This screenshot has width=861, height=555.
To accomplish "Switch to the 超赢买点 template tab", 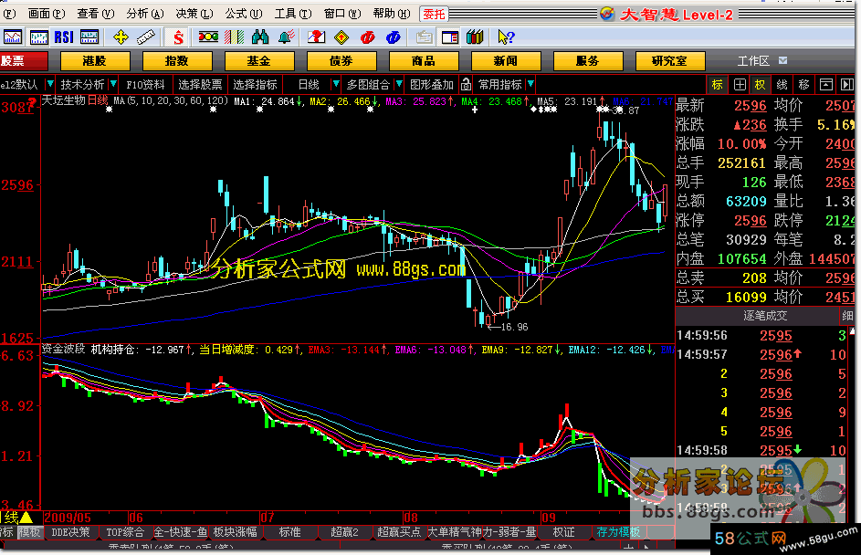I will tap(399, 532).
